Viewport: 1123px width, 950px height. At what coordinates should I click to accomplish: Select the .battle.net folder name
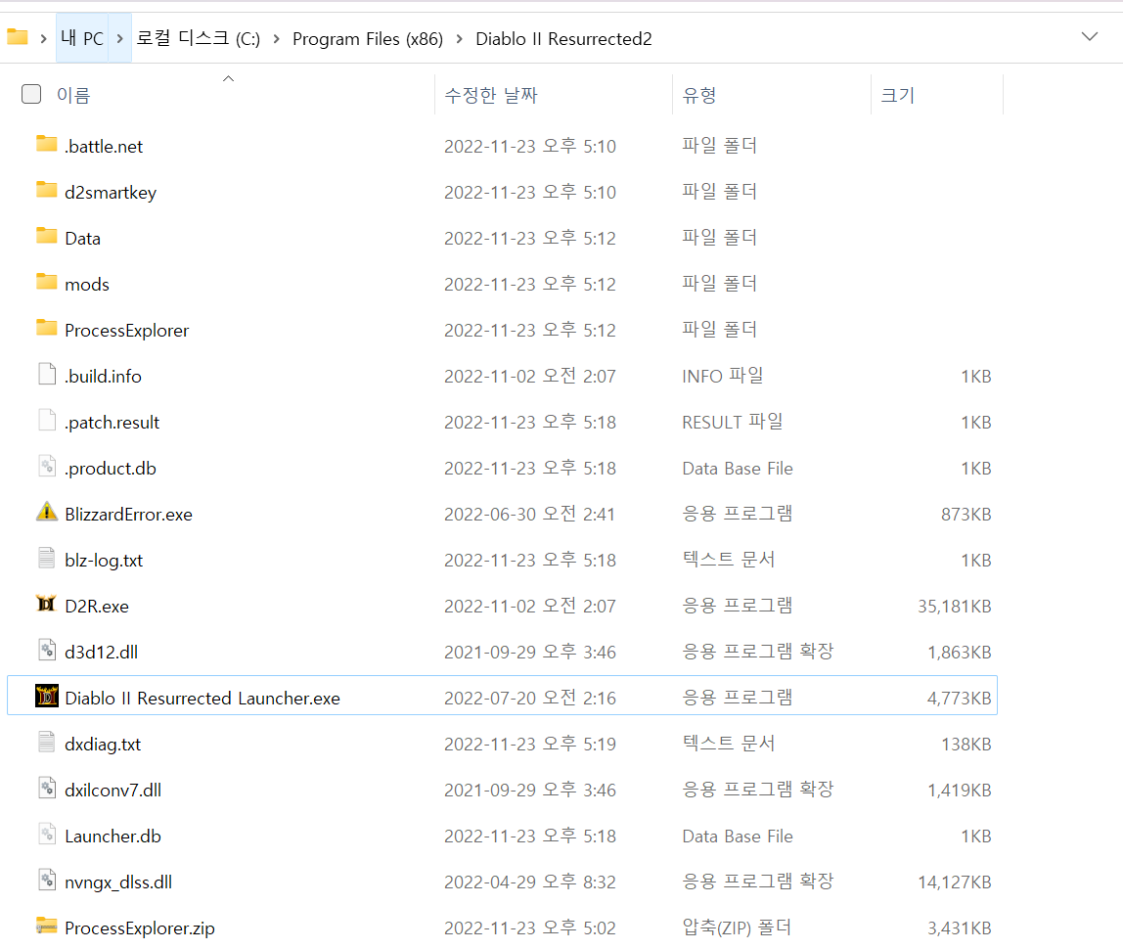pyautogui.click(x=104, y=146)
